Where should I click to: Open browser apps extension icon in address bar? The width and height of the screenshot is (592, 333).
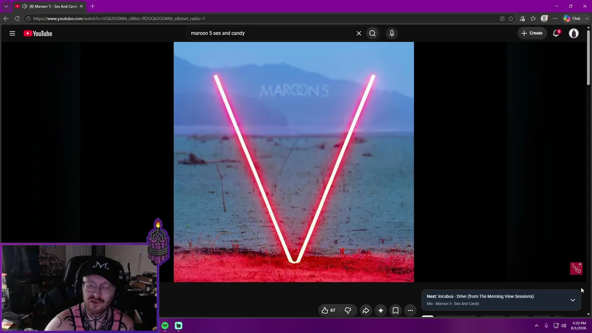click(502, 18)
